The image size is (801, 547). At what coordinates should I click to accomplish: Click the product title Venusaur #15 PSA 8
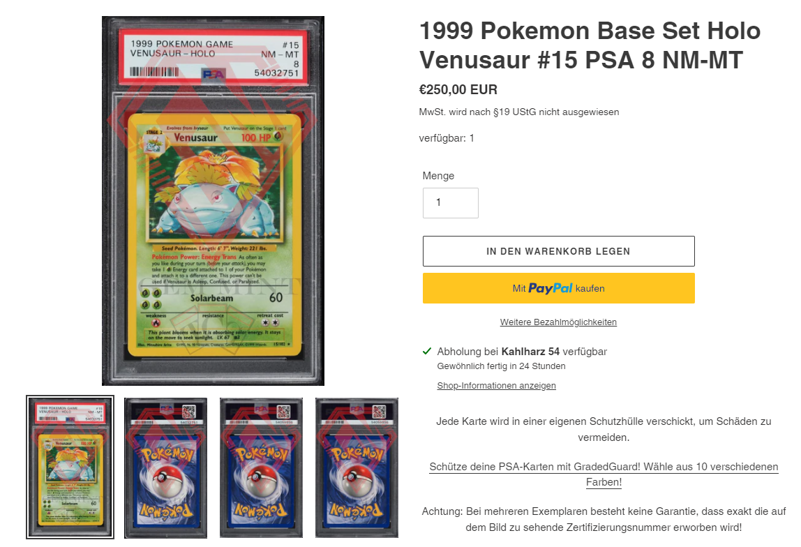[x=590, y=45]
